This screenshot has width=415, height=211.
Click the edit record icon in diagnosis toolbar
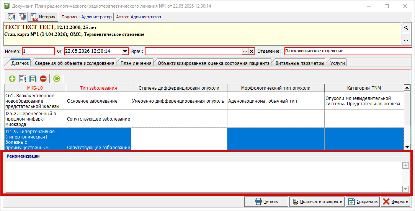pos(23,78)
